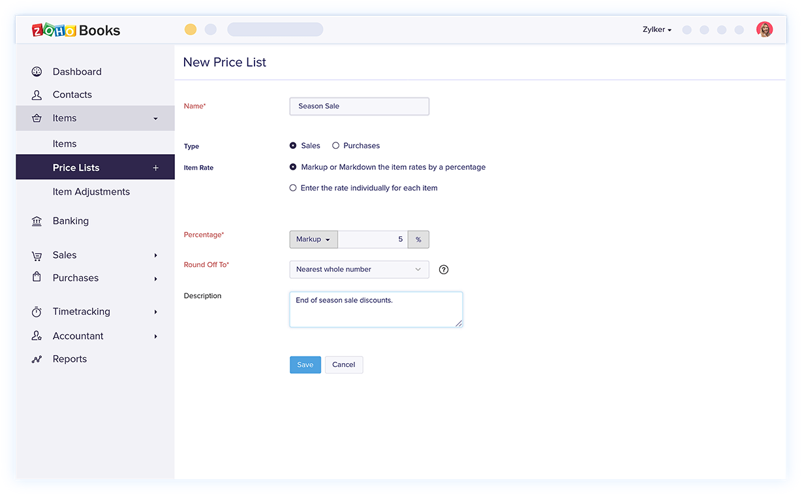Image resolution: width=802 pixels, height=495 pixels.
Task: Choose Enter the rate individually option
Action: click(x=293, y=188)
